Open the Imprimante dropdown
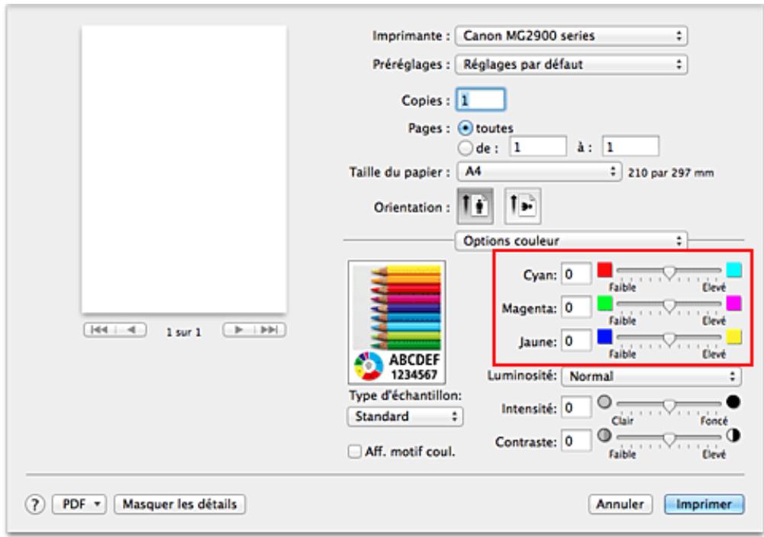 pos(571,36)
